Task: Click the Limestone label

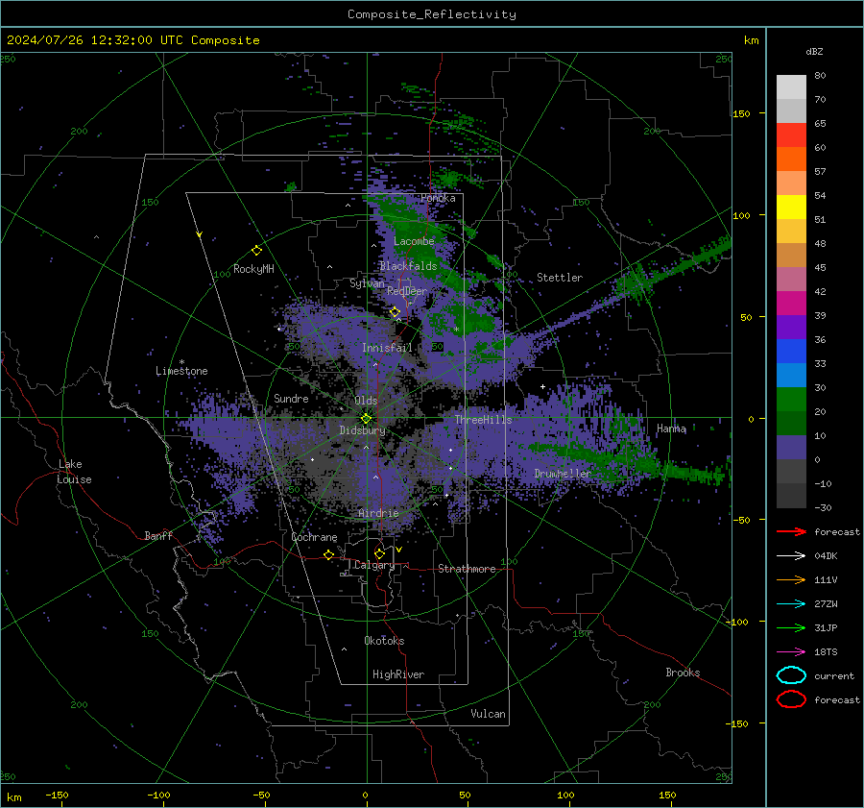Action: tap(181, 371)
